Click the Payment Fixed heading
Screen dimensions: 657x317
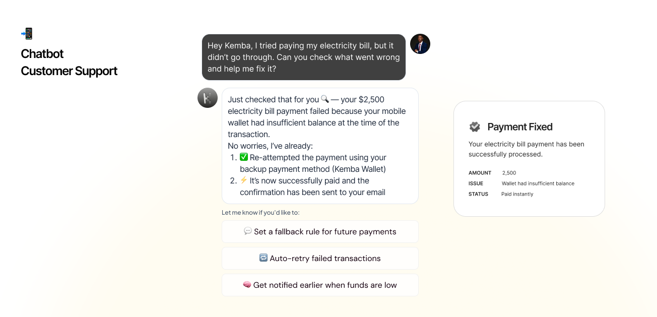(519, 126)
